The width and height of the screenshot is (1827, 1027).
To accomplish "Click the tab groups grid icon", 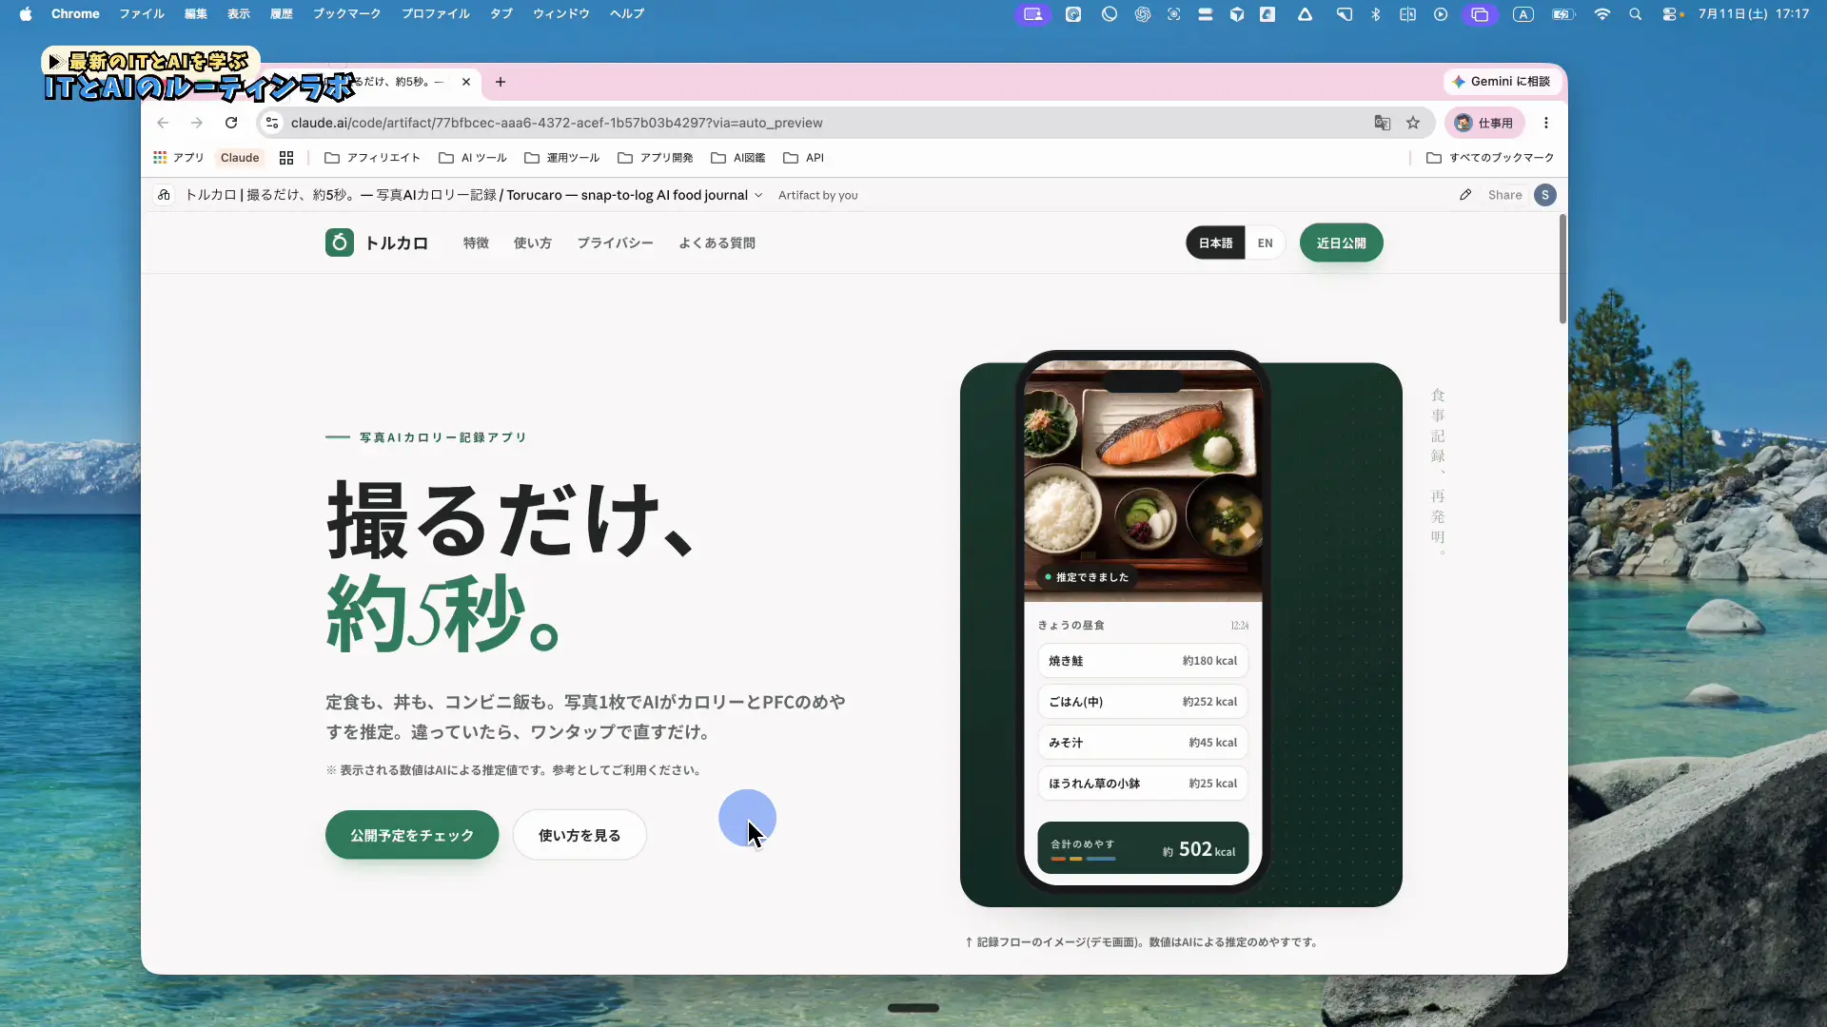I will [x=286, y=158].
